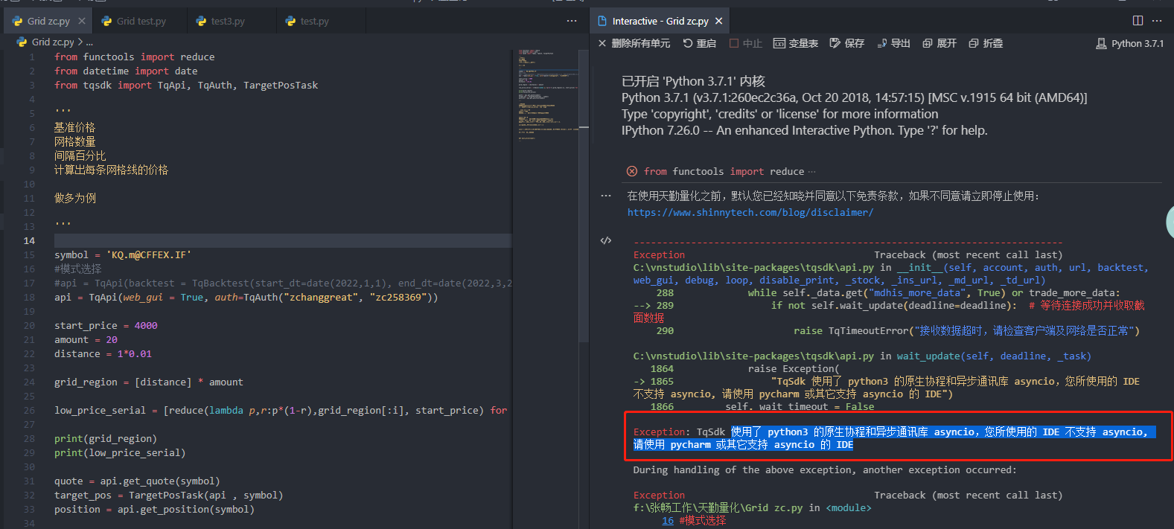Click the tqsdk import line in the editor
1174x529 pixels.
[186, 85]
